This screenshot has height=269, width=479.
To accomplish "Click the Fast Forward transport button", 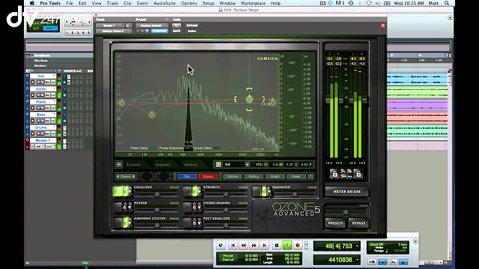I will click(254, 245).
